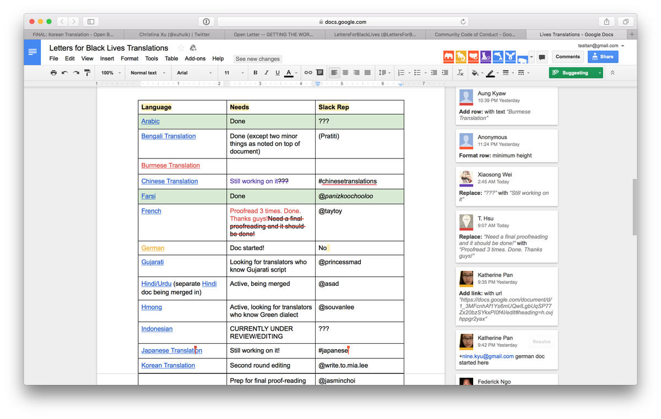Click the decrease indent icon
Viewport: 661px width, 419px height.
[434, 73]
